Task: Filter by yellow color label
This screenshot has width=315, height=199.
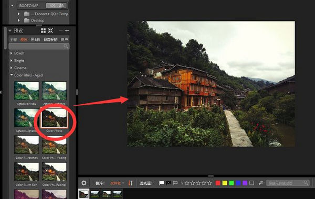Action: 225,183
